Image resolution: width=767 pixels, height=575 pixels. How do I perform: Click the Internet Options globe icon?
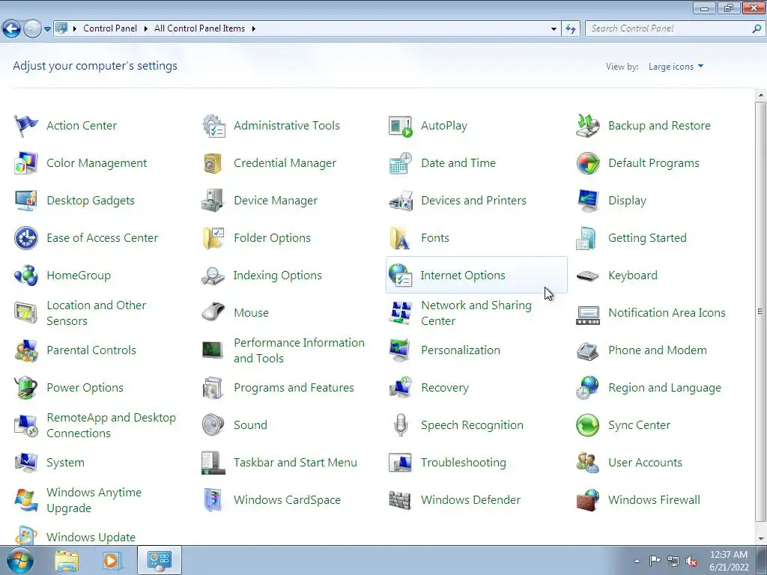coord(400,276)
